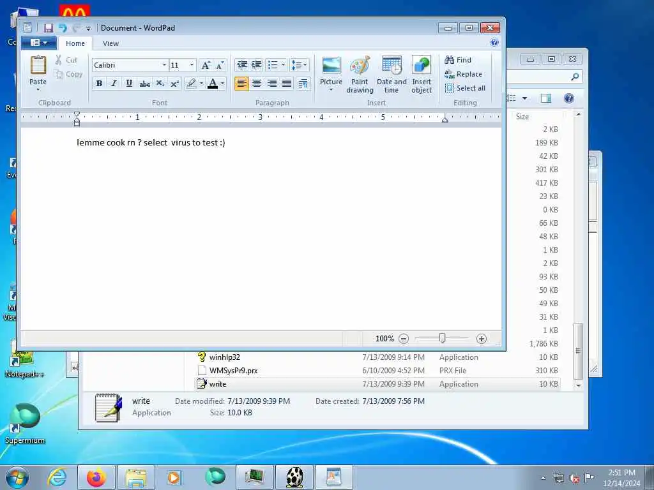
Task: Select Align text right
Action: click(272, 84)
